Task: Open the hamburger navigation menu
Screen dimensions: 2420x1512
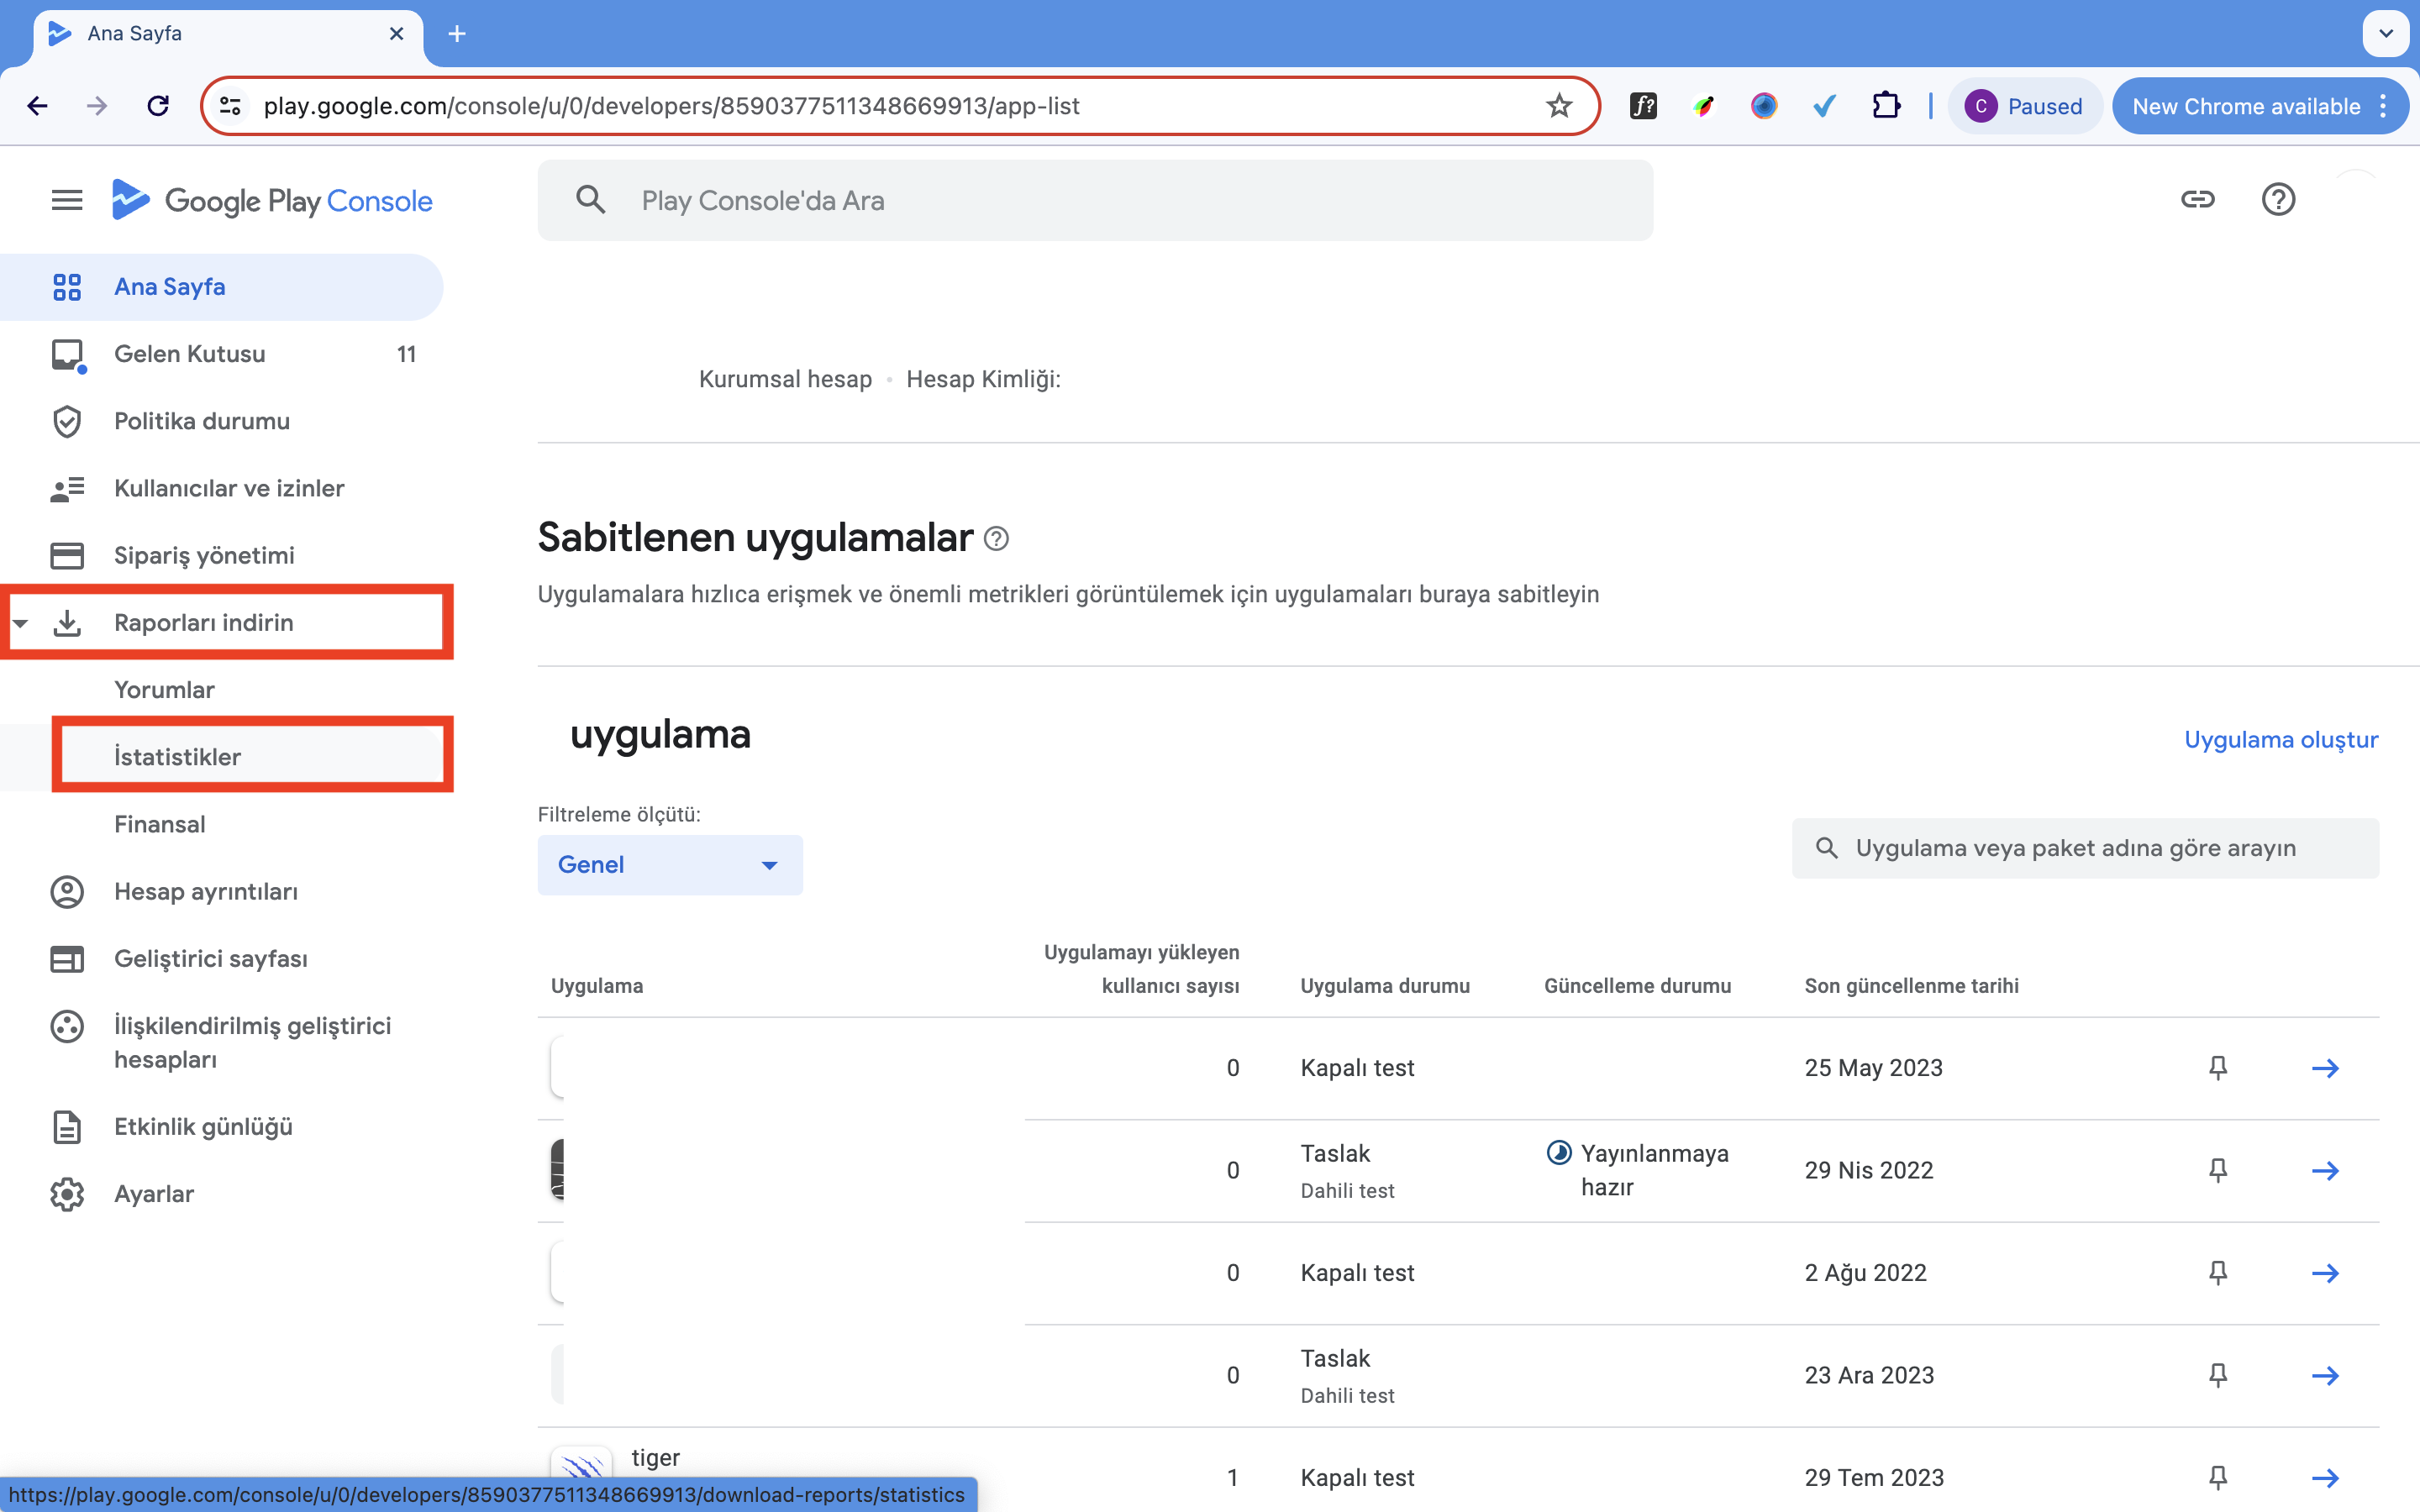Action: (67, 201)
